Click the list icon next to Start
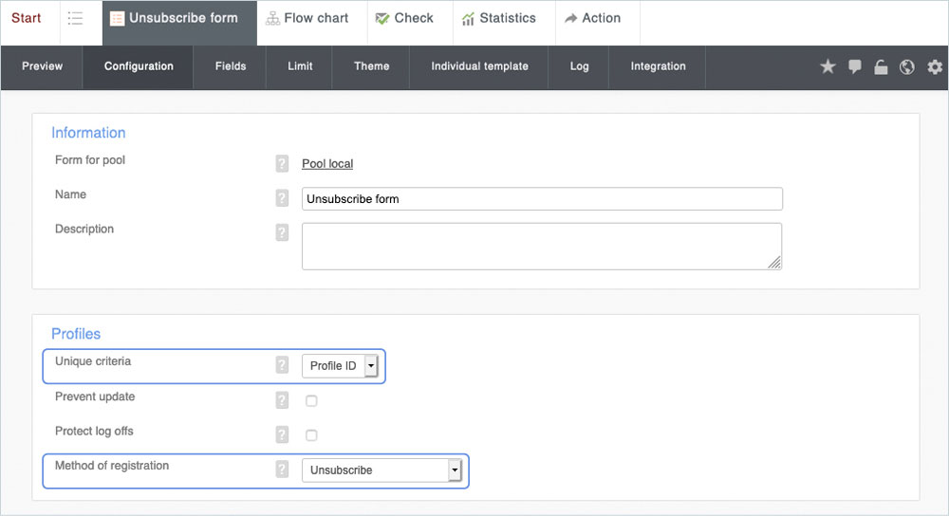 pos(76,19)
